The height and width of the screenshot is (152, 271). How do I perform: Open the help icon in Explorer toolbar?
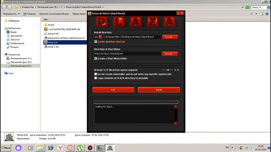(x=267, y=14)
